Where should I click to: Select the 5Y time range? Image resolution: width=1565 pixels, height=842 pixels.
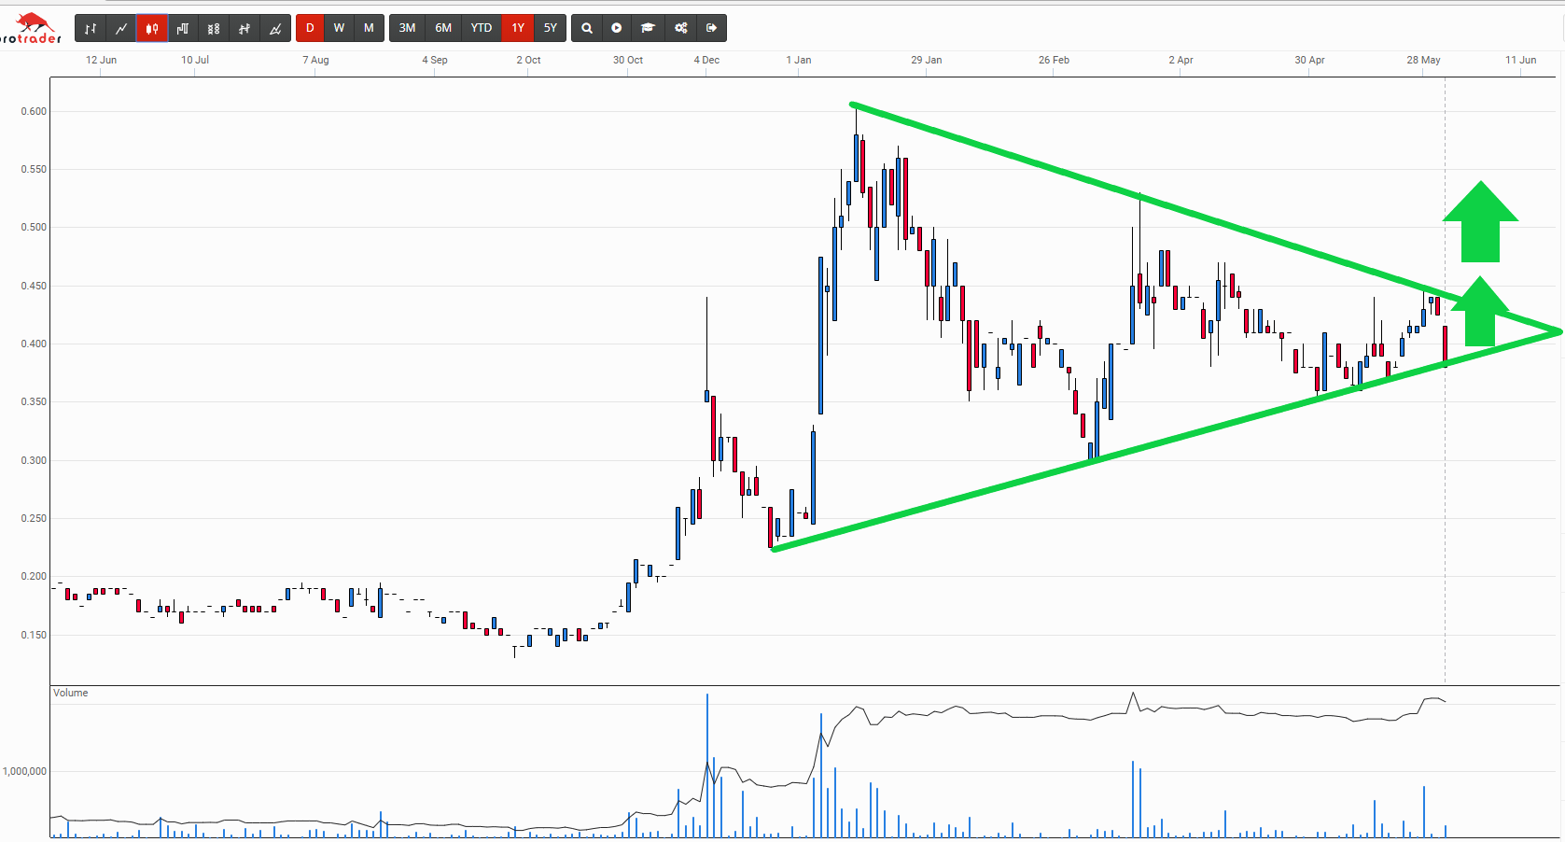pos(551,28)
